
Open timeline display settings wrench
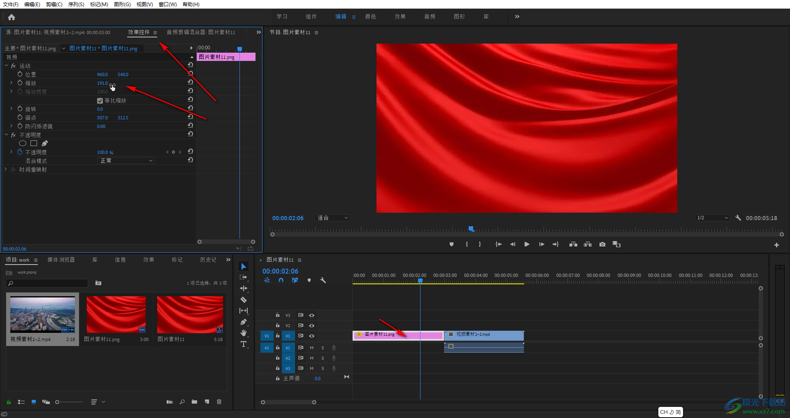click(x=323, y=280)
